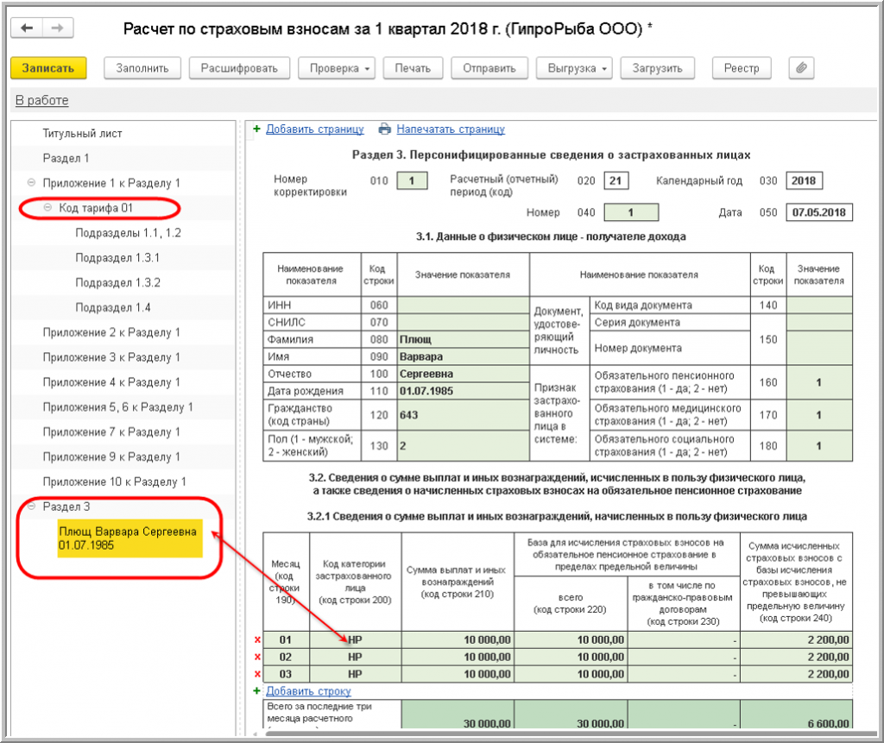Open Подраздел 1.4 tree item
The image size is (884, 743).
coord(113,307)
